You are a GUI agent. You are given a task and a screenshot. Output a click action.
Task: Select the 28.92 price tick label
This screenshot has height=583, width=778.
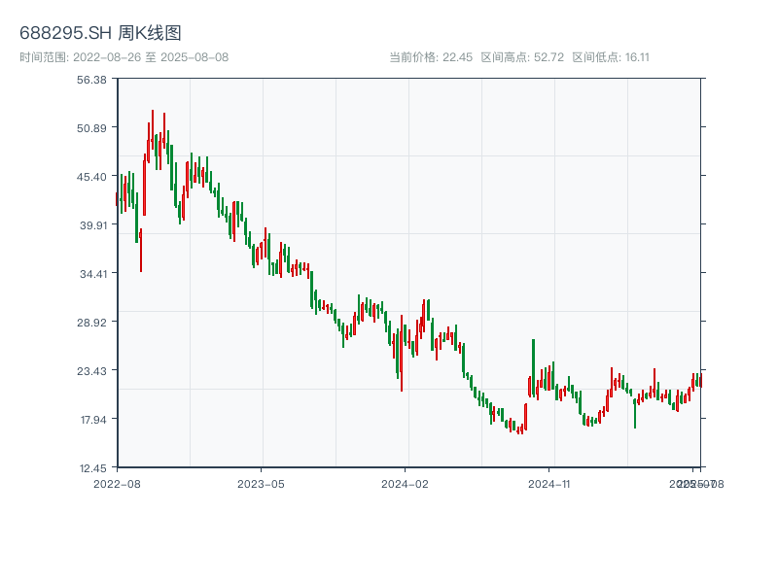coord(91,323)
